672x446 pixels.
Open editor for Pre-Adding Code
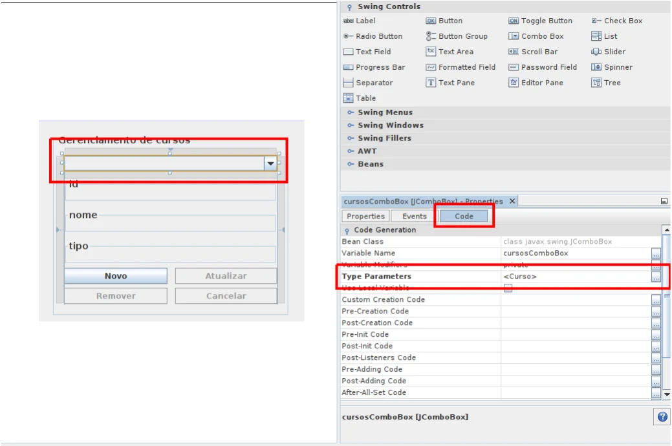click(656, 369)
